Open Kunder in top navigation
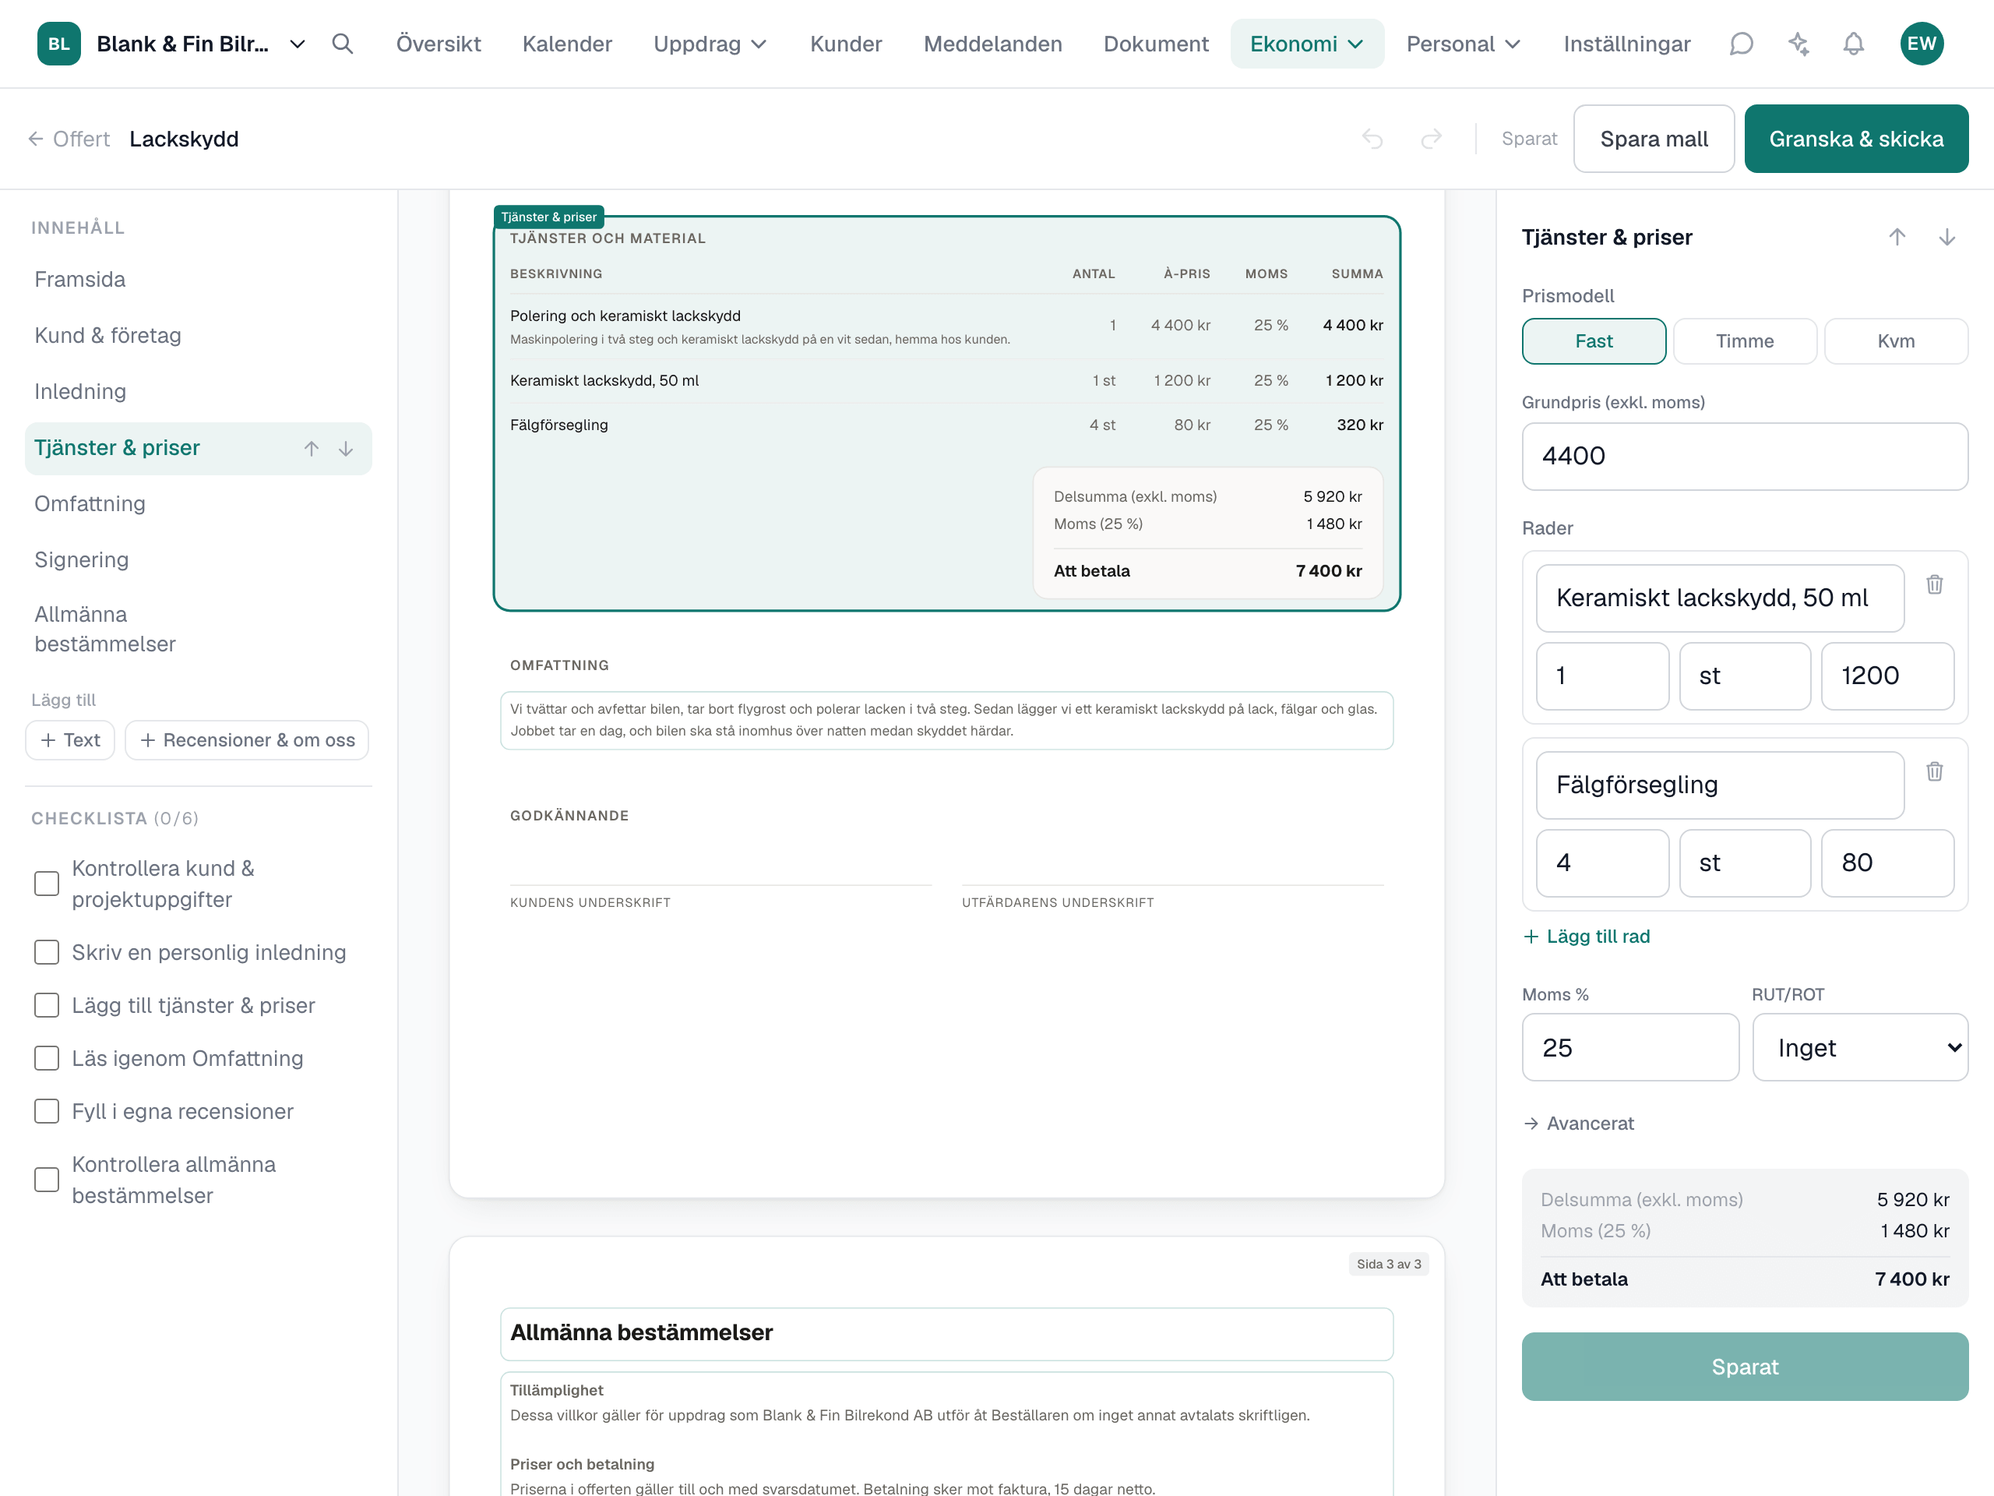The image size is (1994, 1496). [x=846, y=44]
